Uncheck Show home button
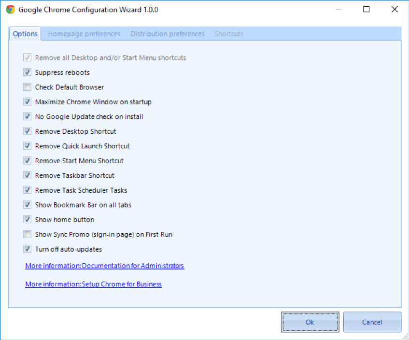Image resolution: width=409 pixels, height=340 pixels. 28,219
